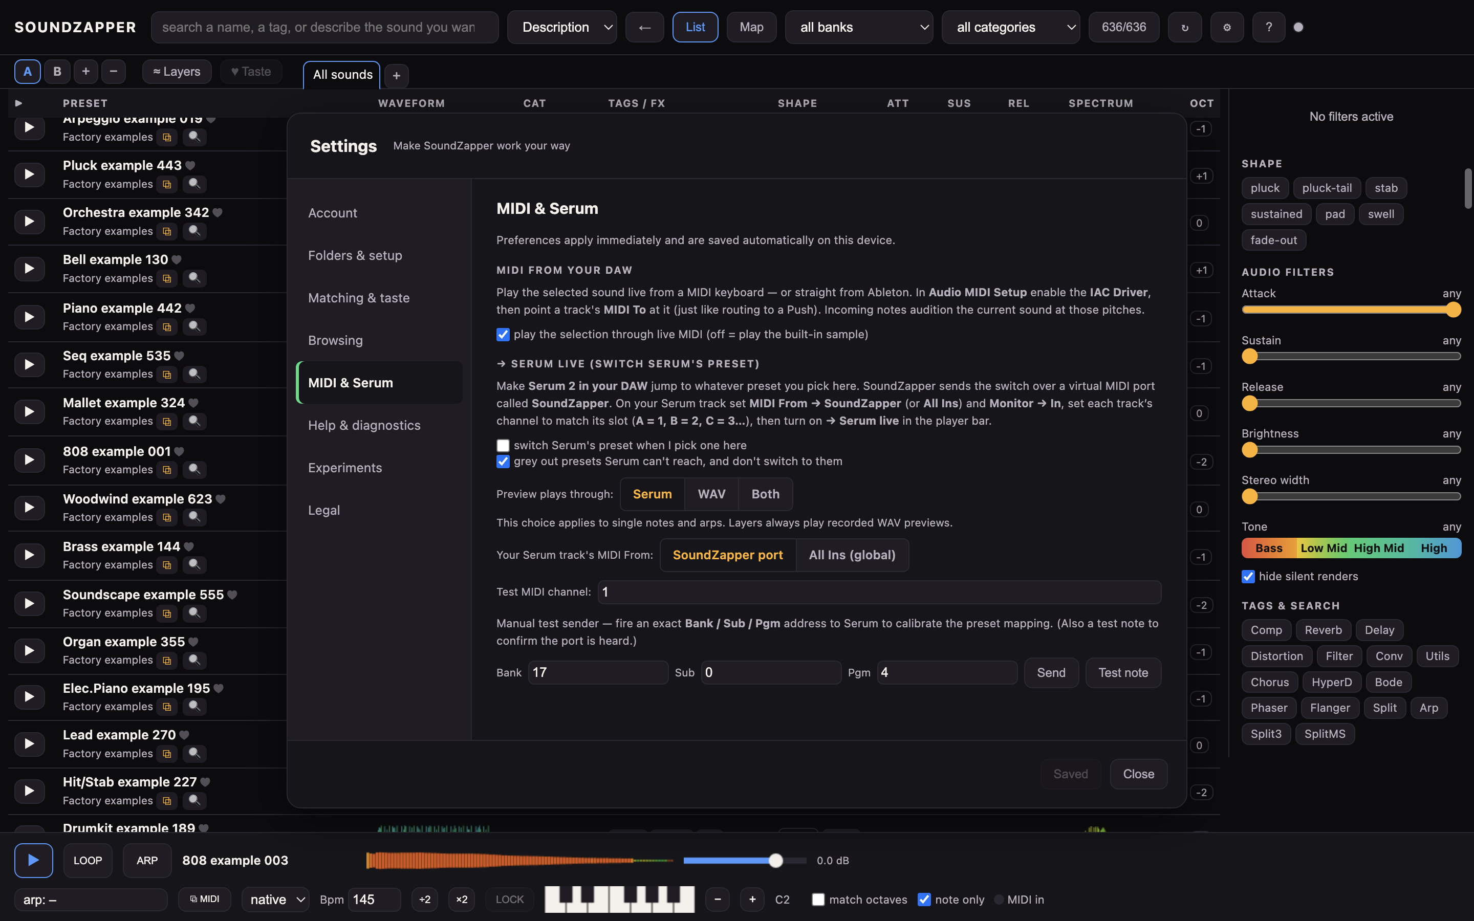Click the minus slot button next to plus
Viewport: 1474px width, 921px height.
click(113, 72)
